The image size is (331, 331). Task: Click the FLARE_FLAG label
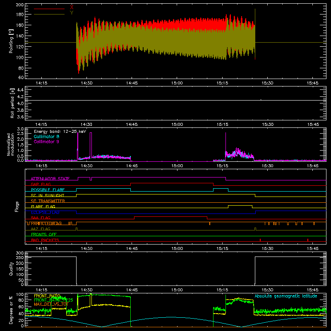43,206
